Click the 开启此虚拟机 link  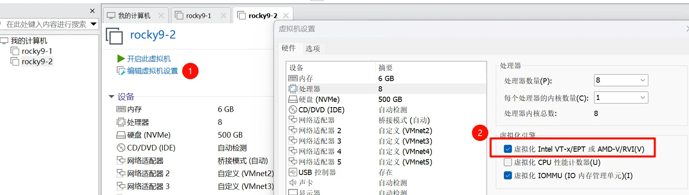point(149,59)
